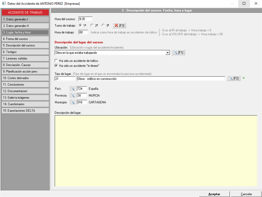Click the green asterisk next to F2

click(243, 79)
